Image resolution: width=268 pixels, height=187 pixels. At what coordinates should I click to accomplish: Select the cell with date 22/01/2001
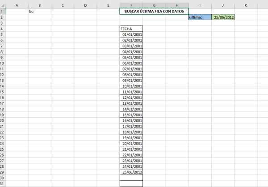(x=131, y=155)
